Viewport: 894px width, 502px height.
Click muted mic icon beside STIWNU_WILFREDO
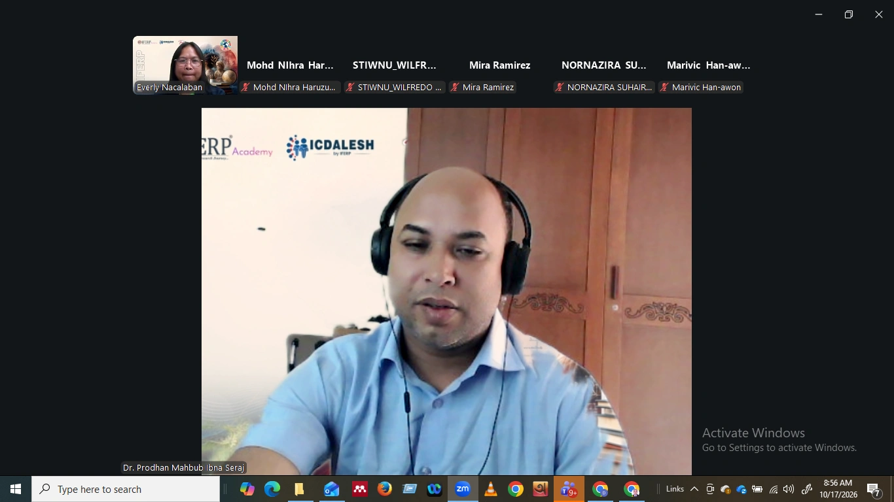pos(350,88)
